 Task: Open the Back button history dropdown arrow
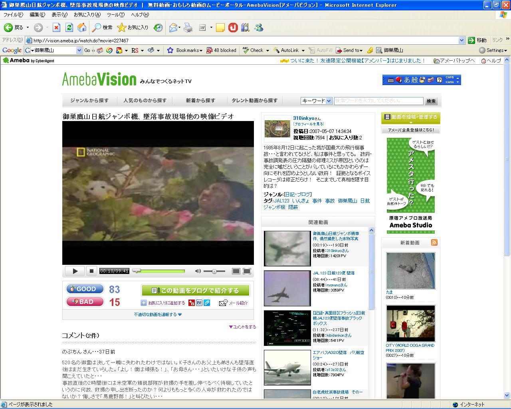coord(28,28)
